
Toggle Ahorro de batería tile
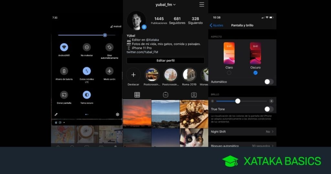tap(64, 71)
